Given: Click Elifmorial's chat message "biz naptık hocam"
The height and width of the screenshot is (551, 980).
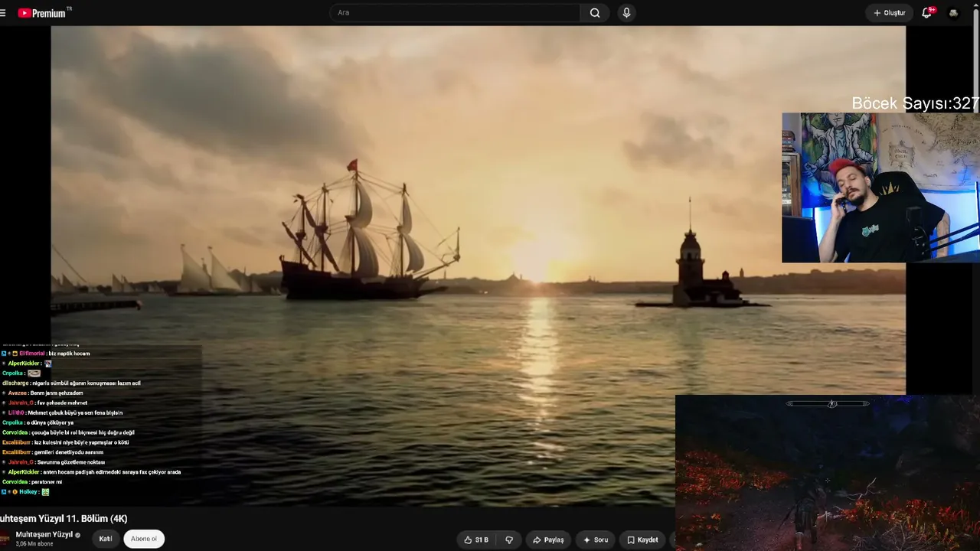Looking at the screenshot, I should tap(70, 354).
